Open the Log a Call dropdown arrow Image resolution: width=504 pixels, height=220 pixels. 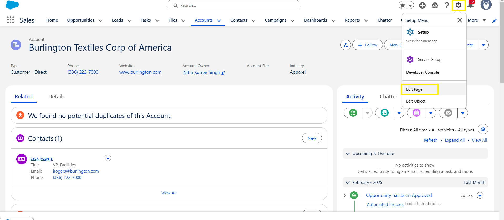399,113
